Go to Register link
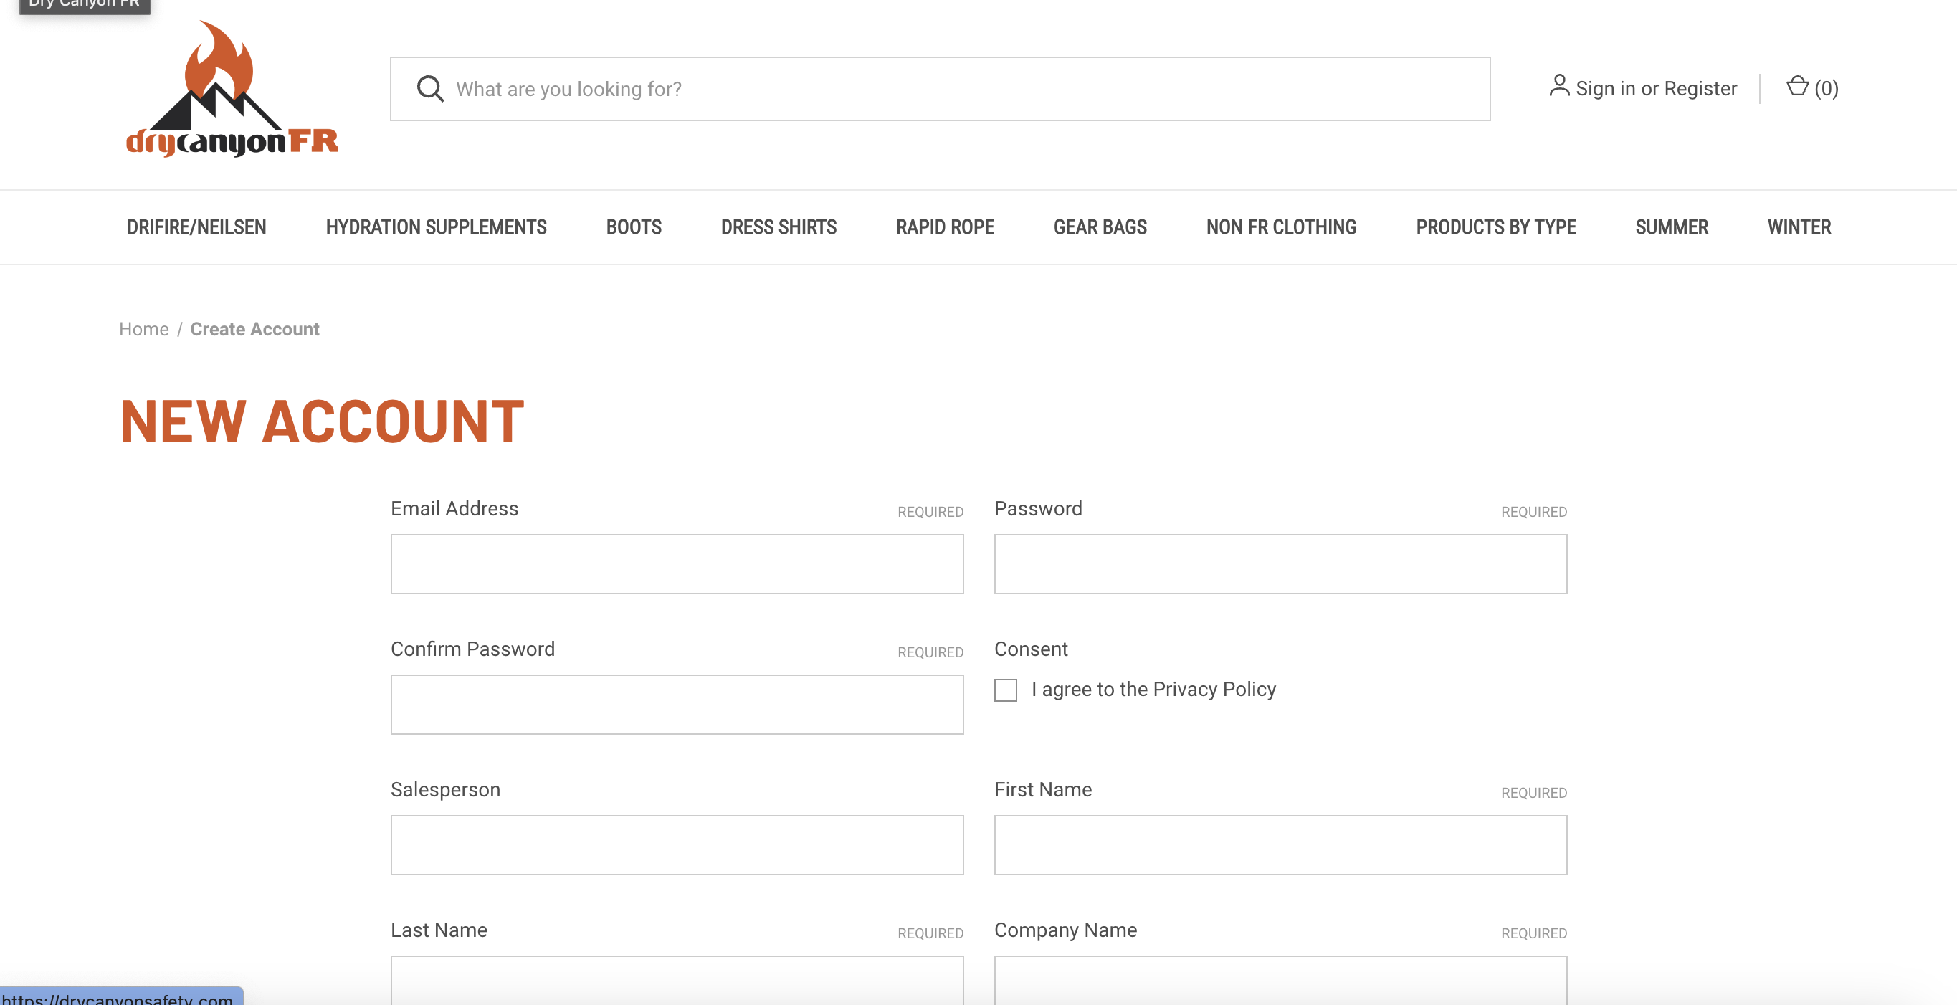The width and height of the screenshot is (1957, 1005). pos(1700,89)
